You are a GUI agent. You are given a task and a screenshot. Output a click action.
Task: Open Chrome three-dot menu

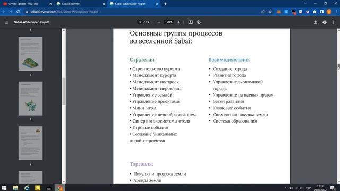[x=336, y=12]
